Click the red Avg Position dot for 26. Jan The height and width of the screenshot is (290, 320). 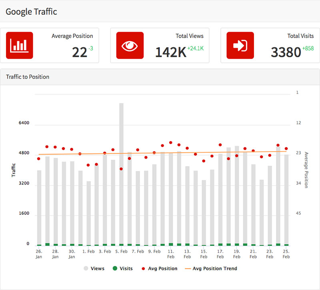click(39, 159)
